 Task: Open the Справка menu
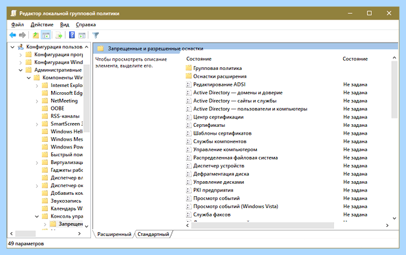coord(86,25)
